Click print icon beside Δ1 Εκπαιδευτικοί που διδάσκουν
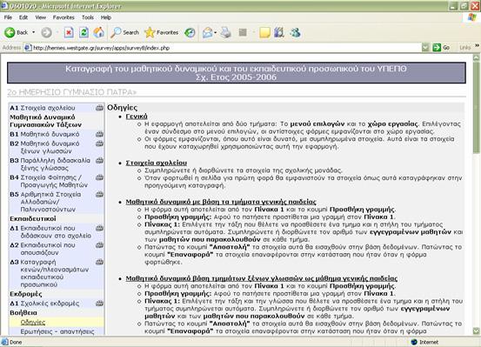This screenshot has height=347, width=481. pyautogui.click(x=99, y=228)
